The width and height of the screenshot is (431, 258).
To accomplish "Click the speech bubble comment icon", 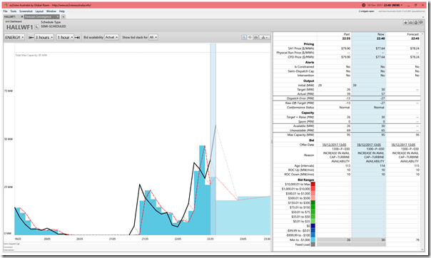I will pos(421,23).
